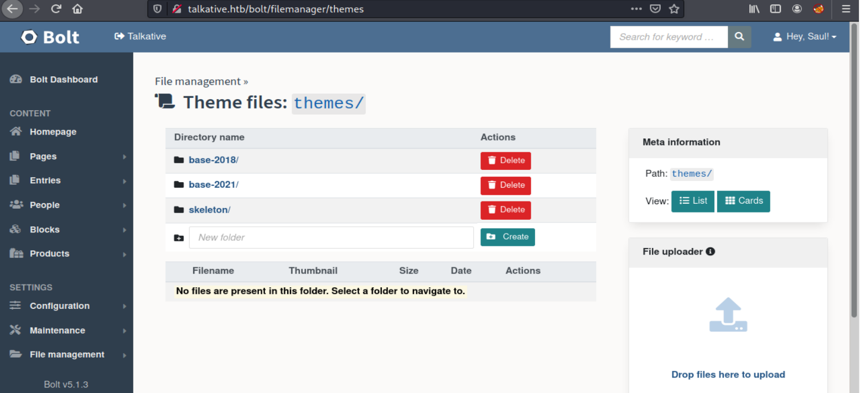
Task: Delete the skeleton folder
Action: [505, 210]
